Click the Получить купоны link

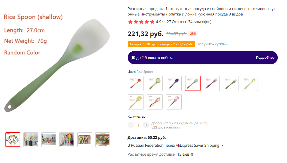(212, 44)
